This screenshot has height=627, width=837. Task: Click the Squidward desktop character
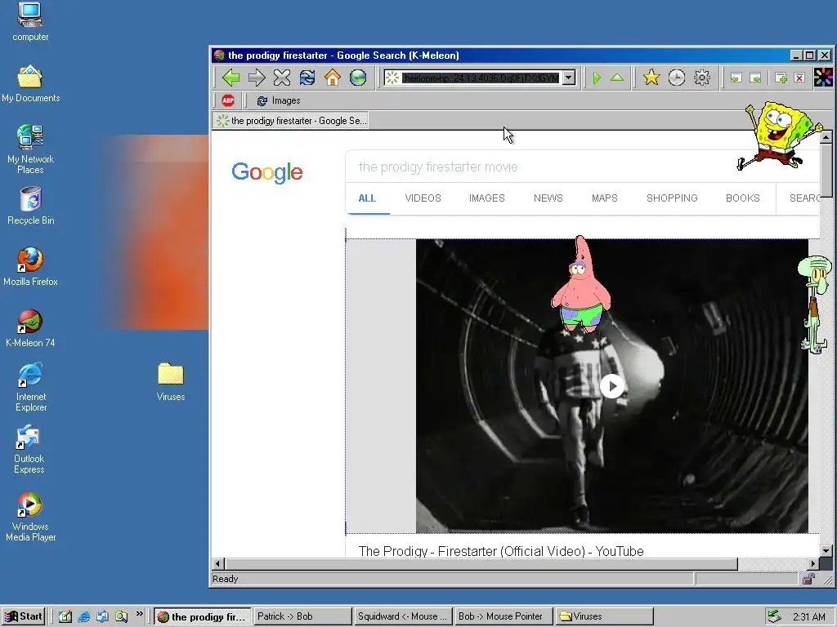point(815,304)
